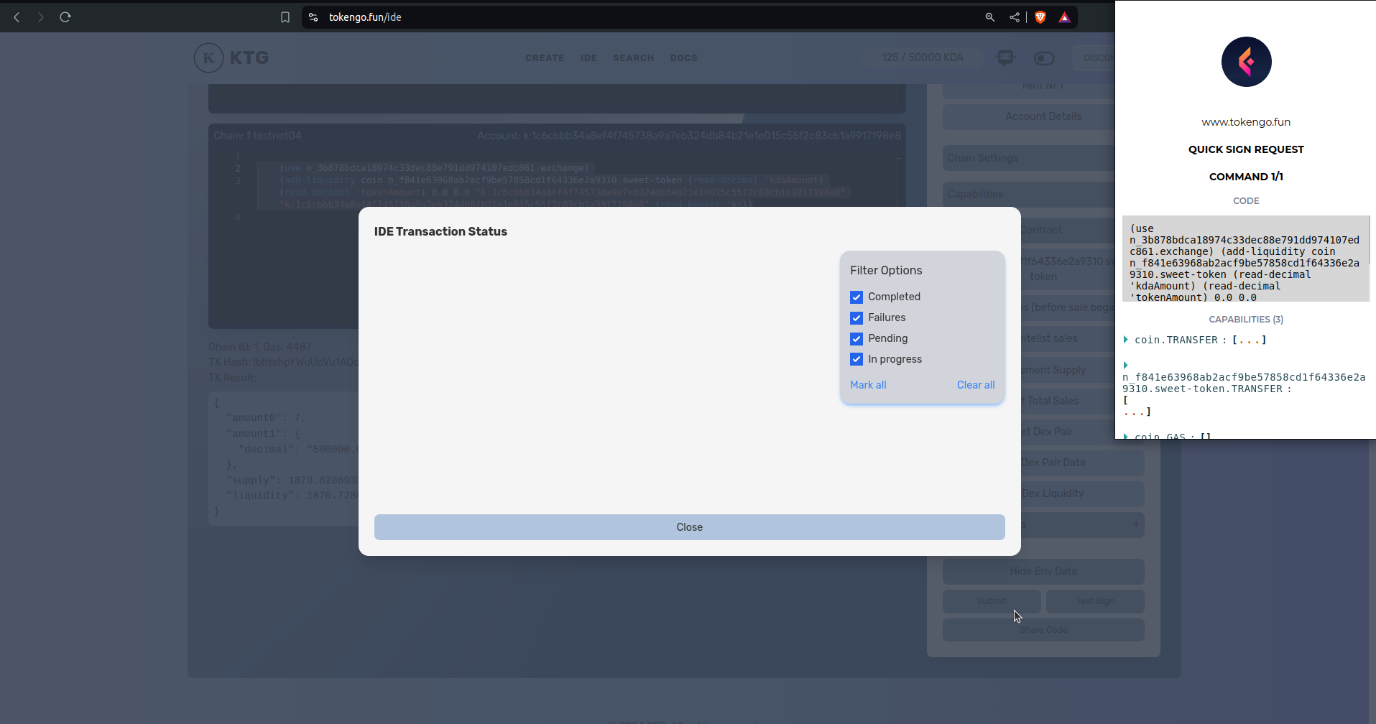Open the SEARCH menu item

(x=633, y=58)
